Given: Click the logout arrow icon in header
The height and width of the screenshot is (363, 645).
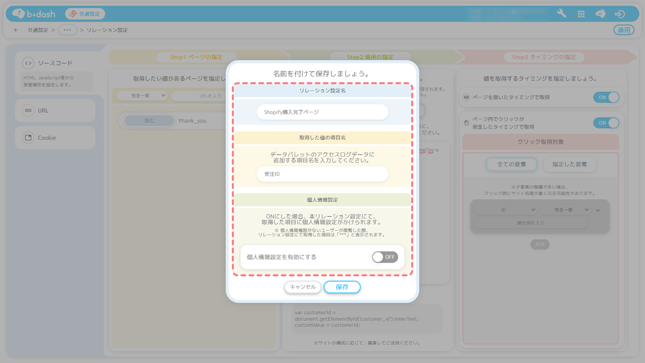Looking at the screenshot, I should pos(620,14).
